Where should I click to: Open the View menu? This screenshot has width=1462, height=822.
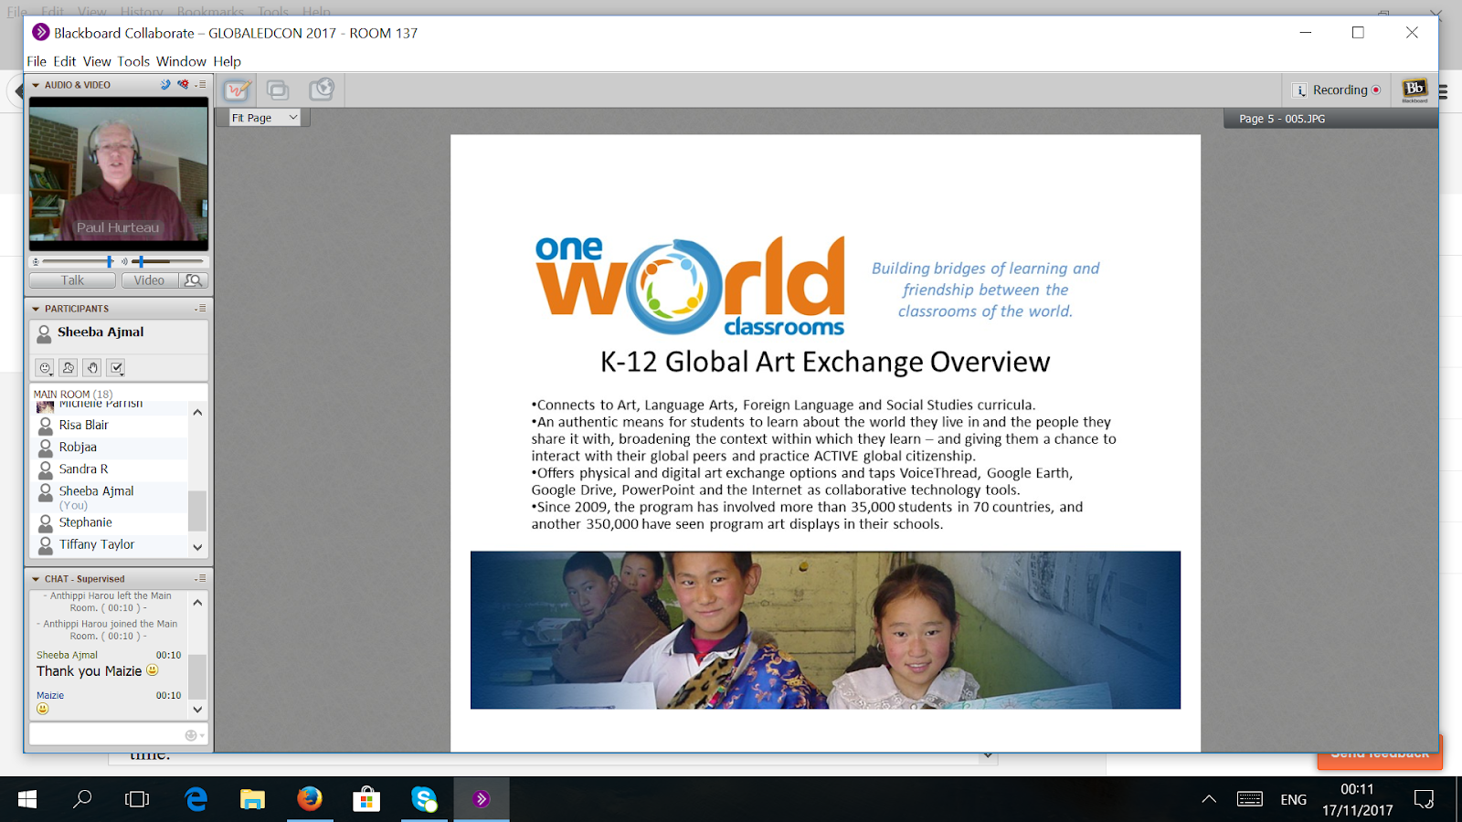(x=97, y=61)
